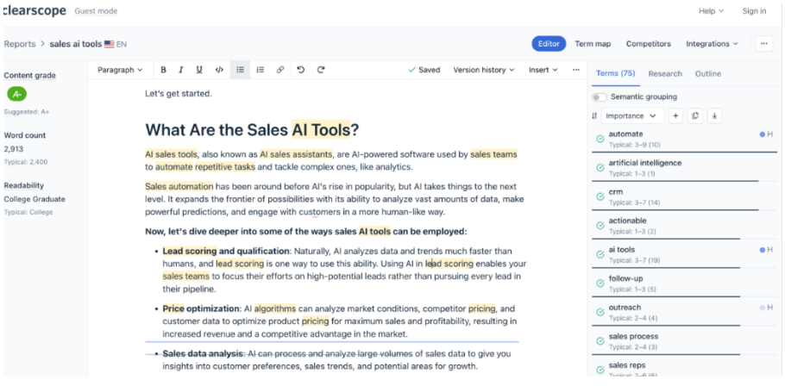
Task: Toggle bold text formatting
Action: tap(164, 70)
